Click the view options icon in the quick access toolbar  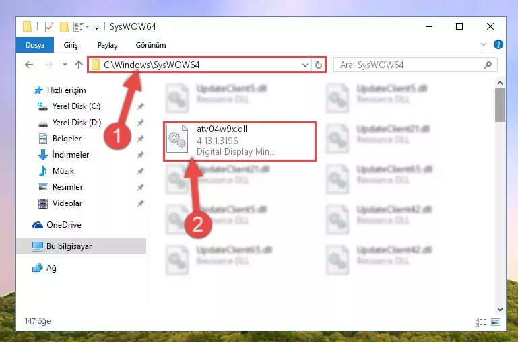pos(79,26)
